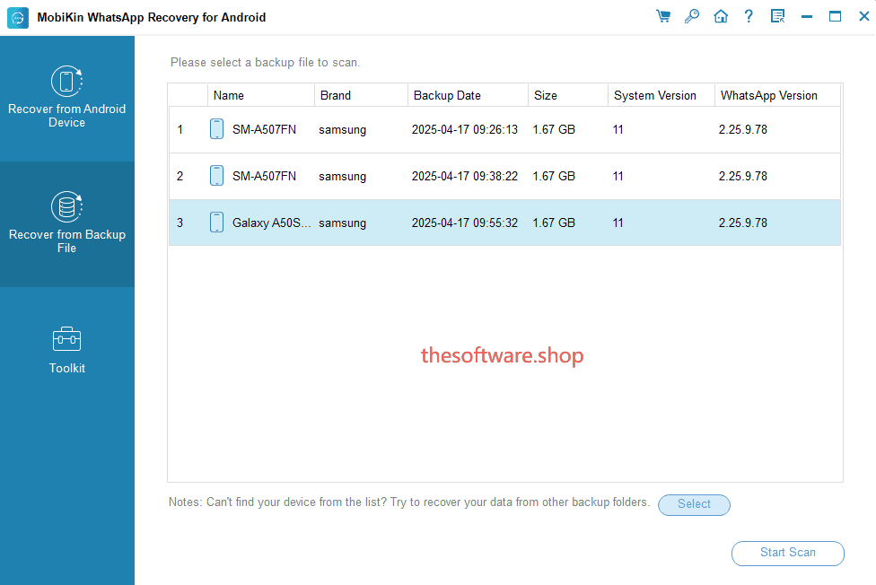
Task: Open the shopping cart purchase icon
Action: tap(663, 16)
